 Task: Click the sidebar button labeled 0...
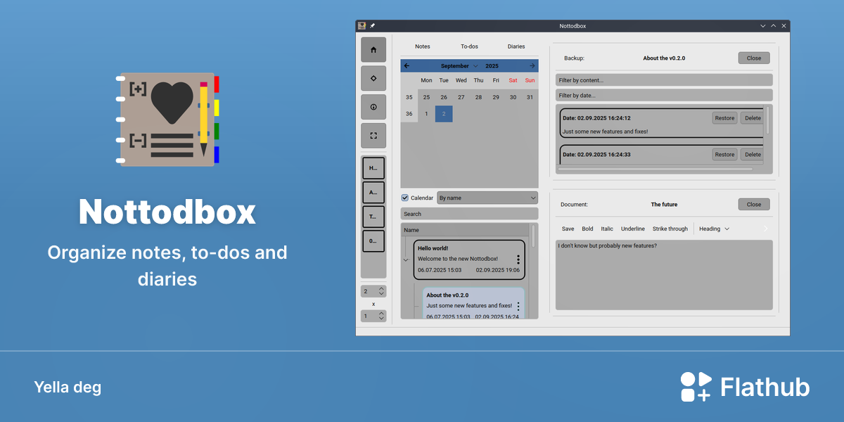pyautogui.click(x=373, y=241)
